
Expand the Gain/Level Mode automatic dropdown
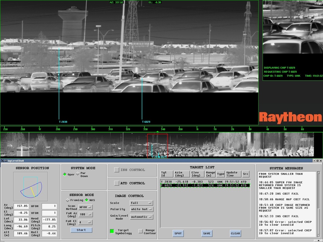point(141,217)
